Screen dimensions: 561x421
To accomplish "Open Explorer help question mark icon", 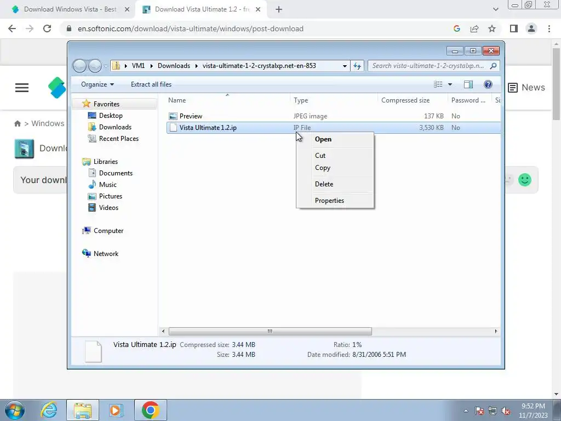I will [488, 84].
